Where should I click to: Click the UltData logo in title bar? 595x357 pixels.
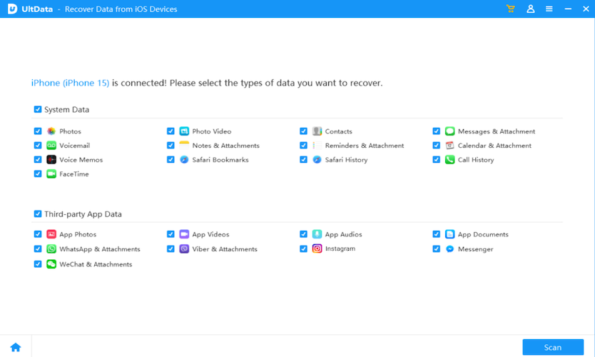click(12, 9)
